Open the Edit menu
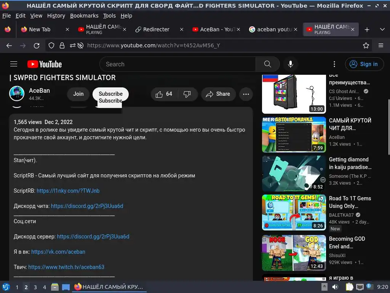This screenshot has width=390, height=293. tap(21, 16)
